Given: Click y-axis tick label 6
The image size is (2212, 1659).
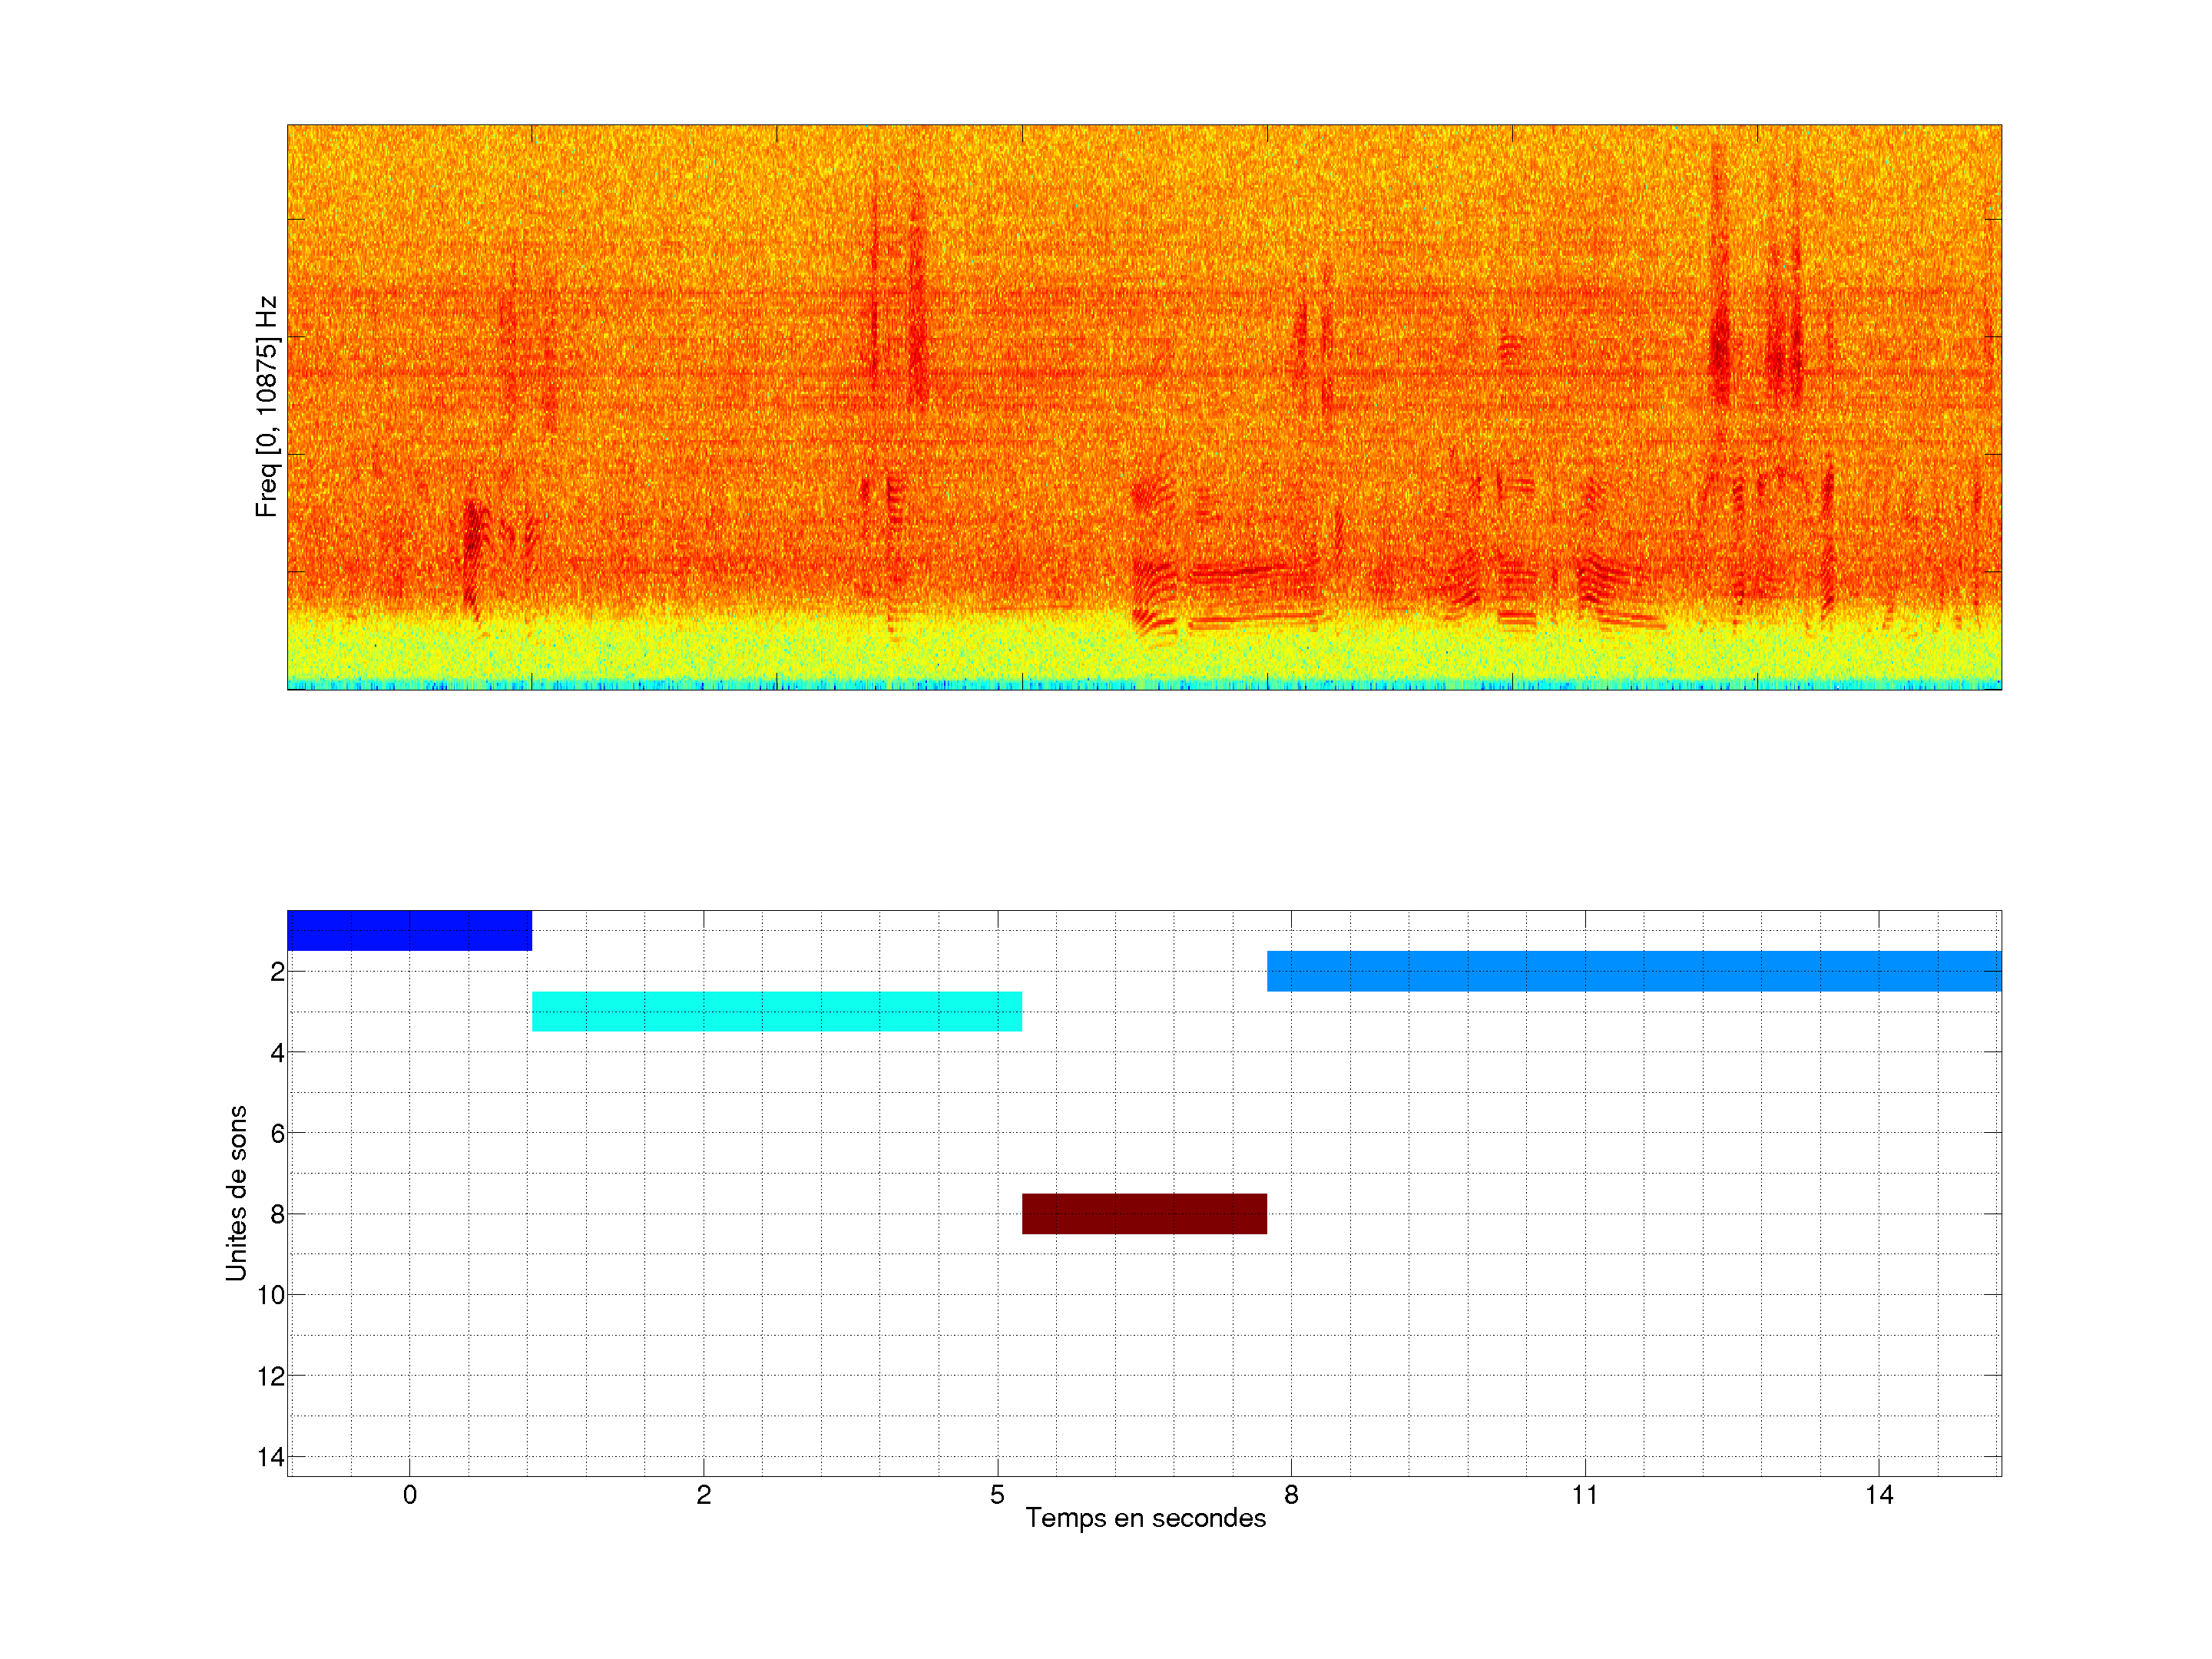Looking at the screenshot, I should point(276,1133).
